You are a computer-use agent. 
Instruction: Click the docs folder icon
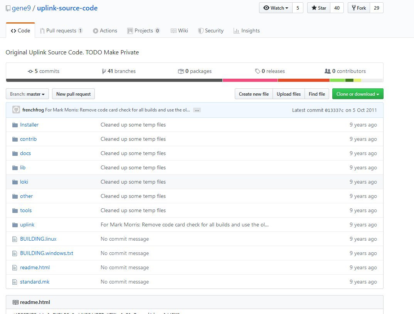coord(15,153)
